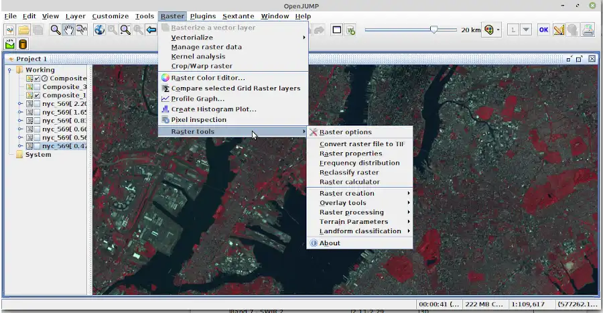Open the Customize menu
Viewport: 603px width, 313px height.
(x=111, y=16)
